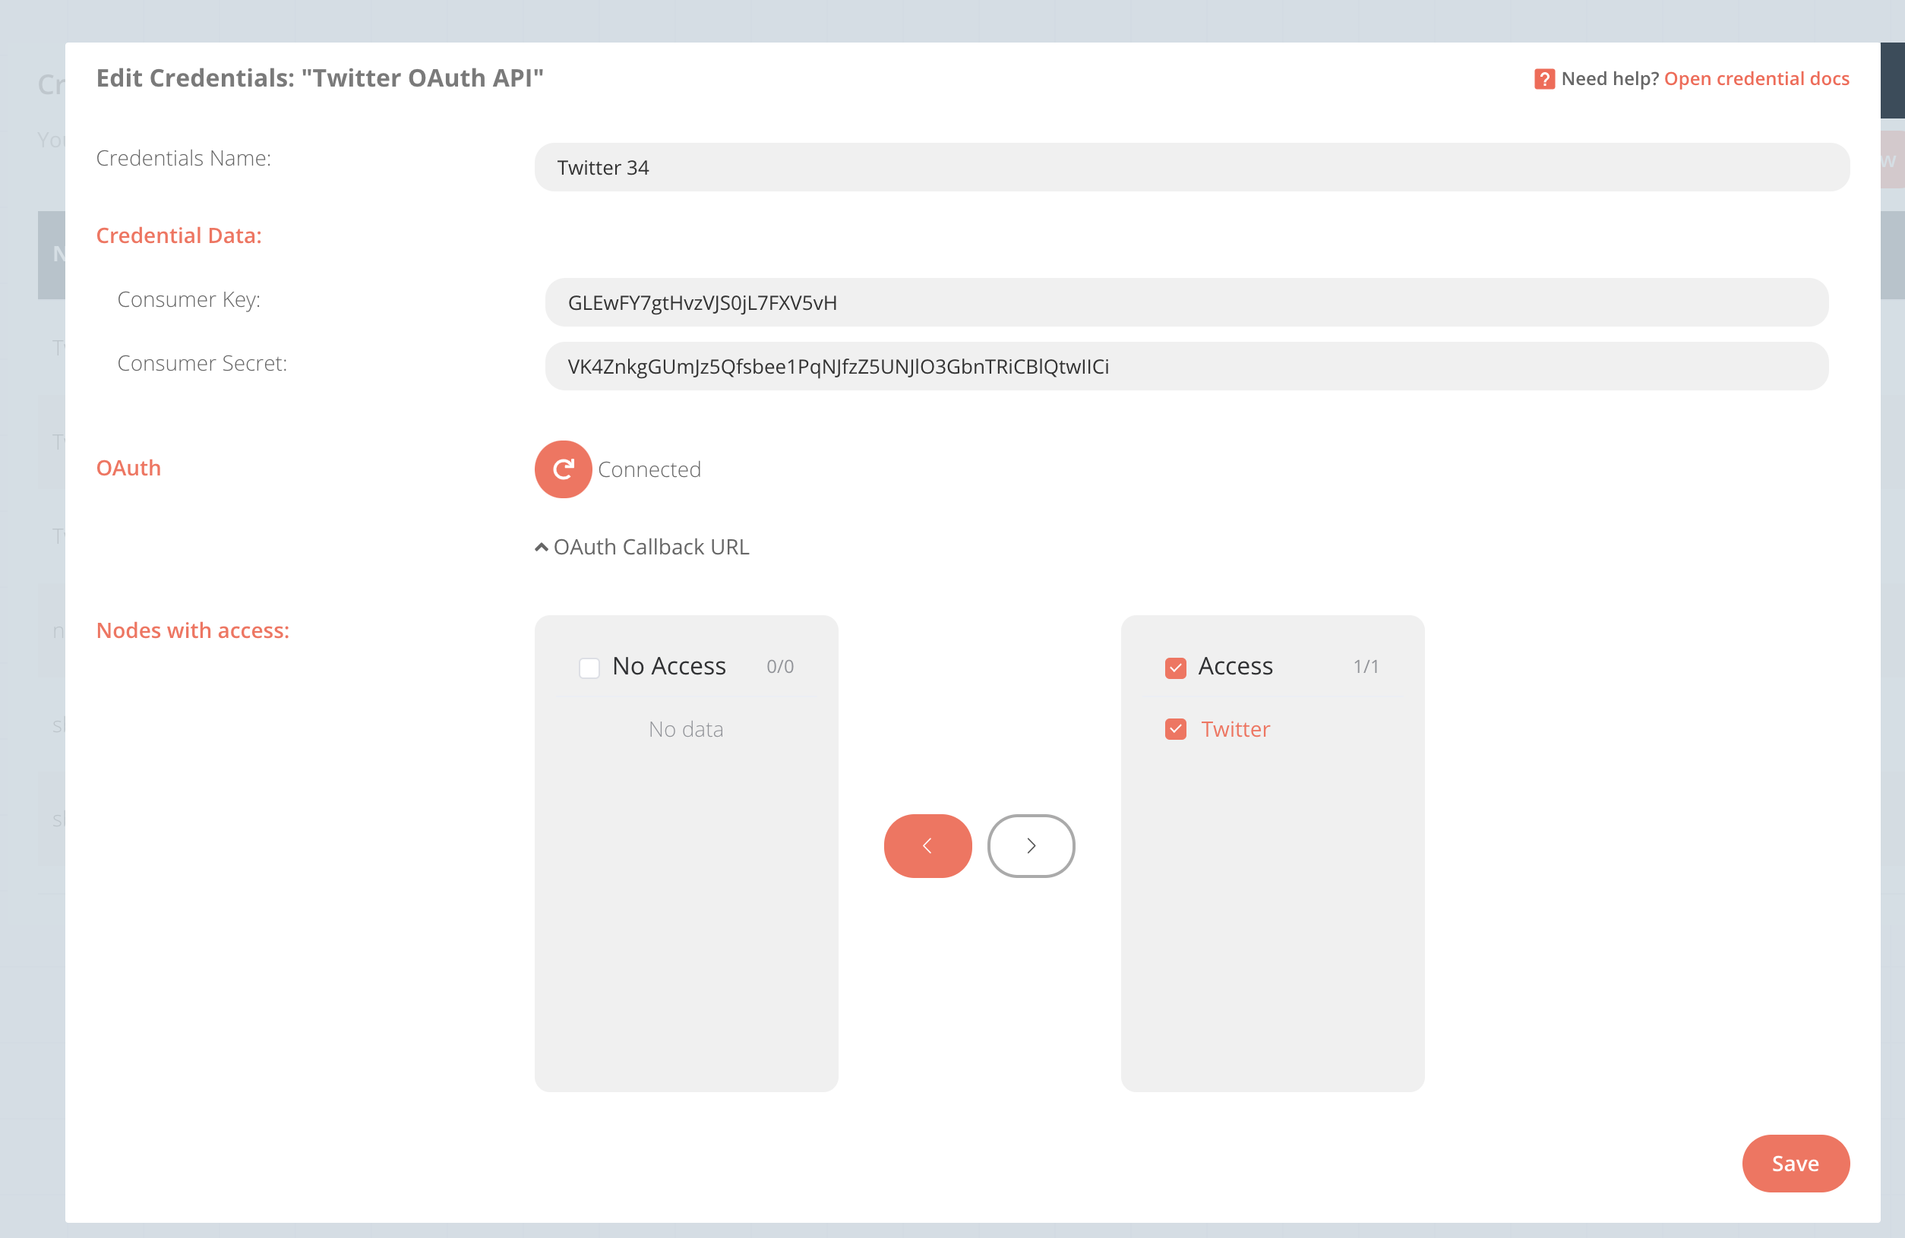Select the Twitter node label in Access list
1905x1238 pixels.
tap(1235, 729)
